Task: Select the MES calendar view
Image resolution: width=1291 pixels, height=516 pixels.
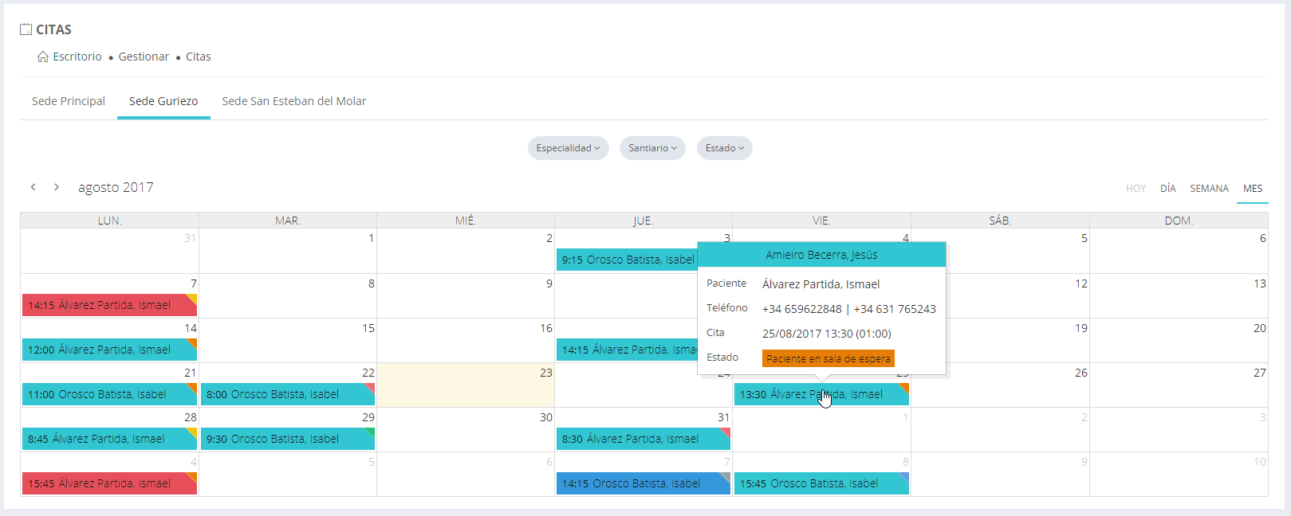Action: pos(1252,189)
